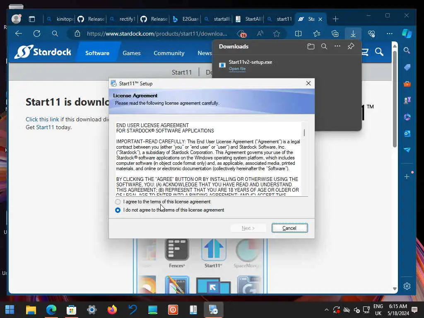The image size is (424, 318).
Task: Add page to favorites with star icon
Action: (x=276, y=34)
